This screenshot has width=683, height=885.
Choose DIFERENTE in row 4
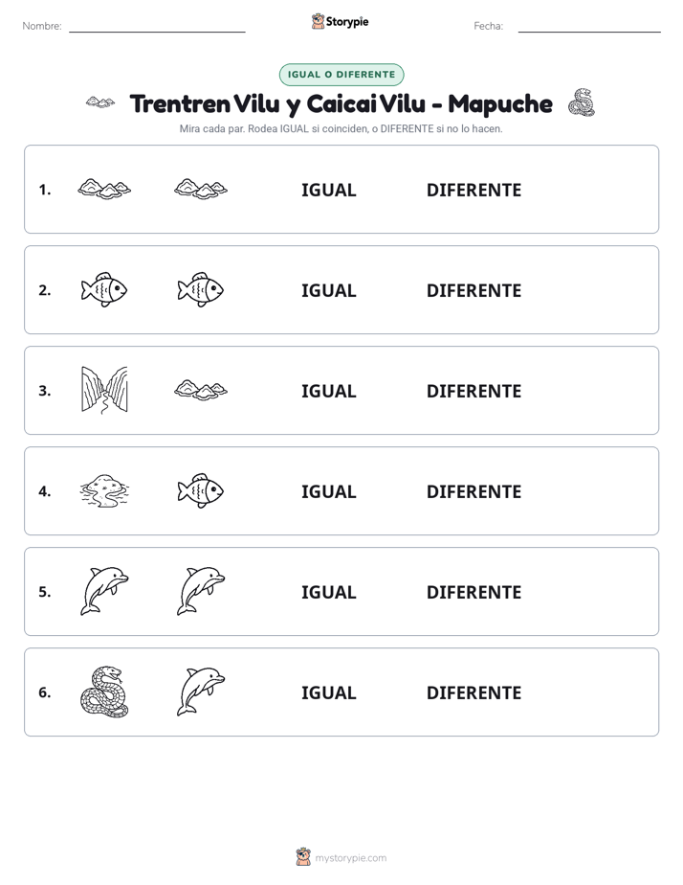(474, 491)
